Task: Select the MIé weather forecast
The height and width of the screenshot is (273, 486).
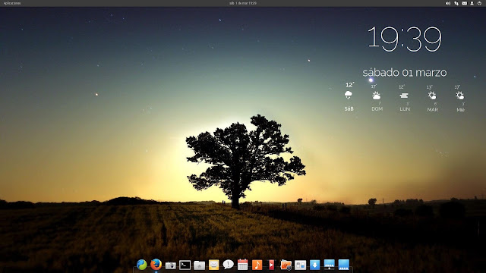Action: [x=460, y=98]
